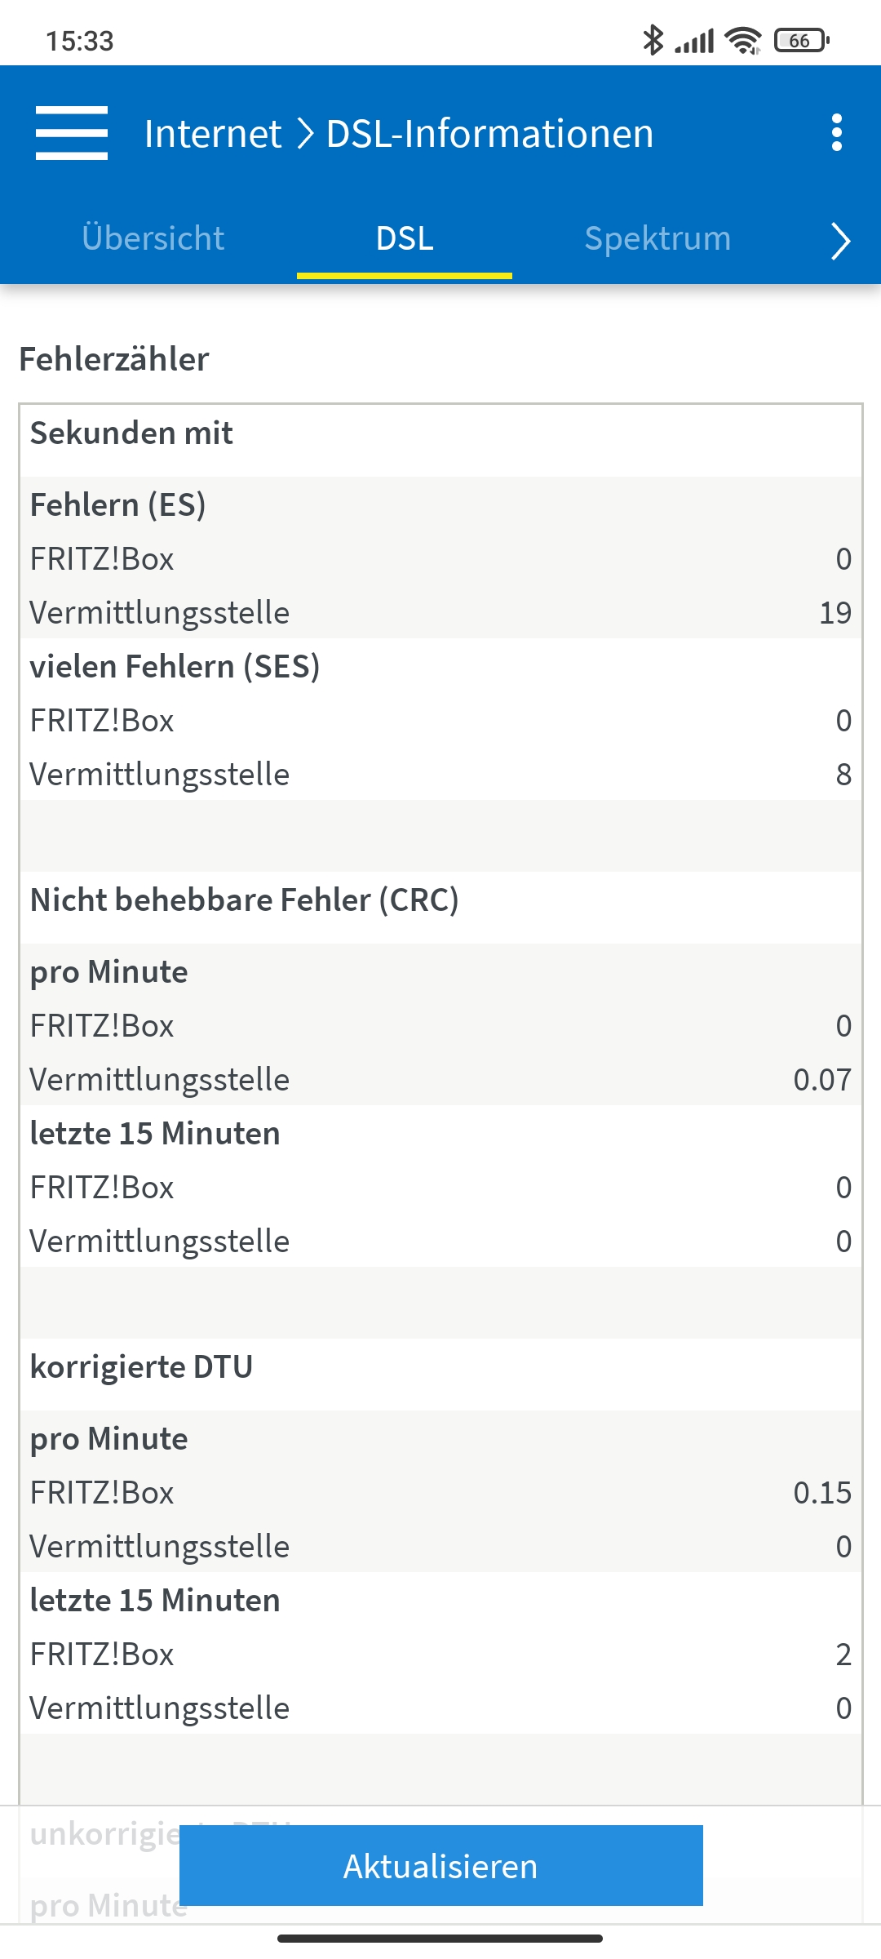Tap the Bluetooth status icon
Screen dimensions: 881x1959
pyautogui.click(x=653, y=40)
